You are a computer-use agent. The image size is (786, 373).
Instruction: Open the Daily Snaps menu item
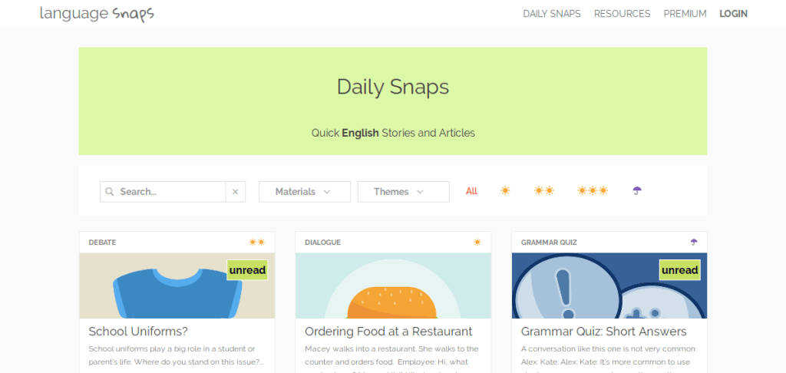(x=551, y=14)
